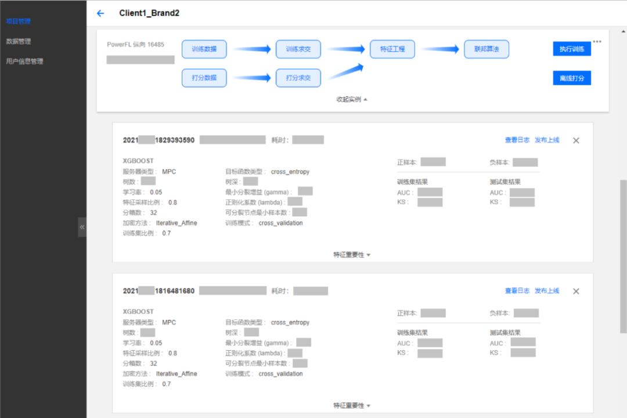627x418 pixels.
Task: Open the 训练求交 pipeline step
Action: pos(298,49)
